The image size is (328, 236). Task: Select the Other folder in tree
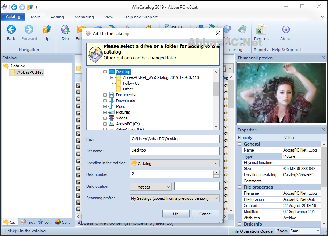[x=128, y=89]
